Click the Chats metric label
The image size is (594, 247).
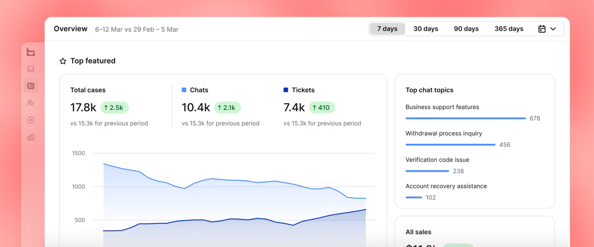tap(199, 90)
